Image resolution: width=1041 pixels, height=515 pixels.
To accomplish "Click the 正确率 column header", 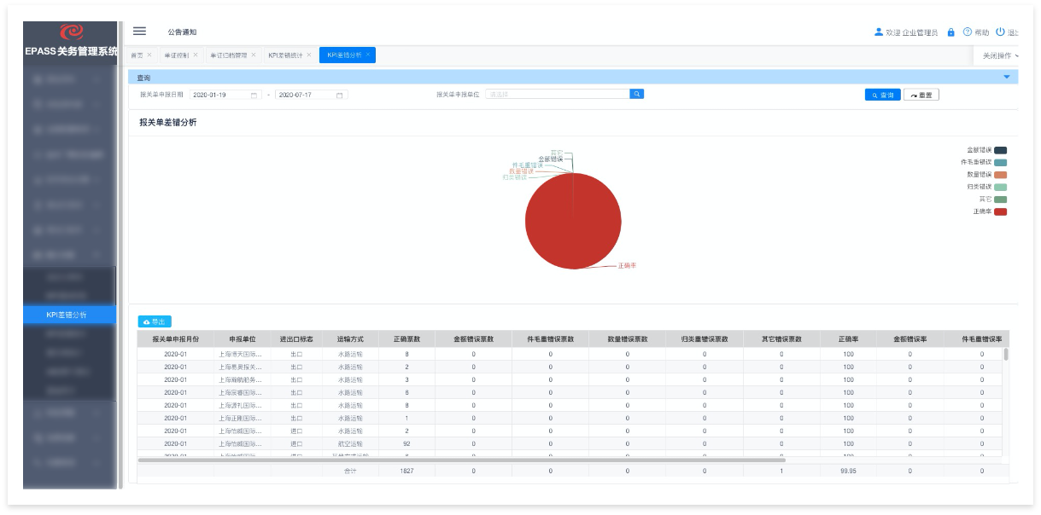I will (x=848, y=339).
